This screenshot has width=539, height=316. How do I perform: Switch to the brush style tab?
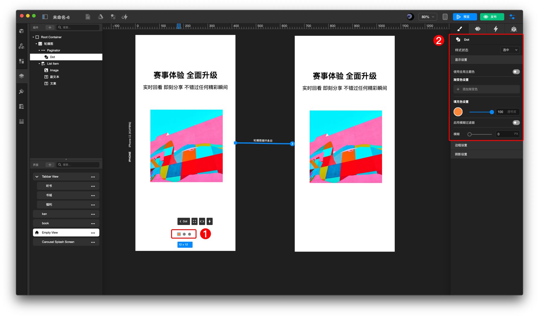coord(460,29)
